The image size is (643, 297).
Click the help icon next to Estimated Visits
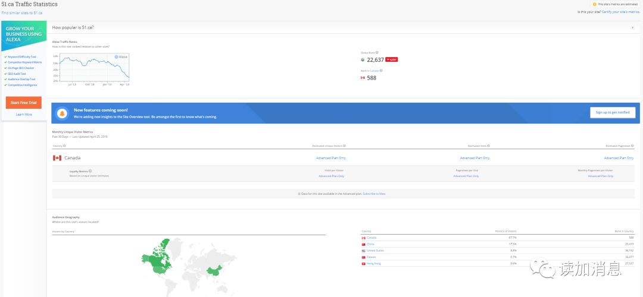[488, 146]
